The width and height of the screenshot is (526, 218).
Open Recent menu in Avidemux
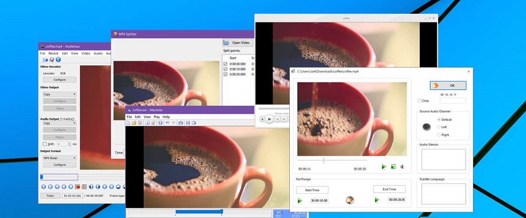[53, 53]
